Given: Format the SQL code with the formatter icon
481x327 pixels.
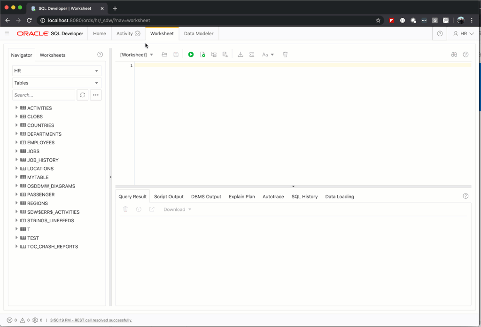Looking at the screenshot, I should [x=252, y=54].
